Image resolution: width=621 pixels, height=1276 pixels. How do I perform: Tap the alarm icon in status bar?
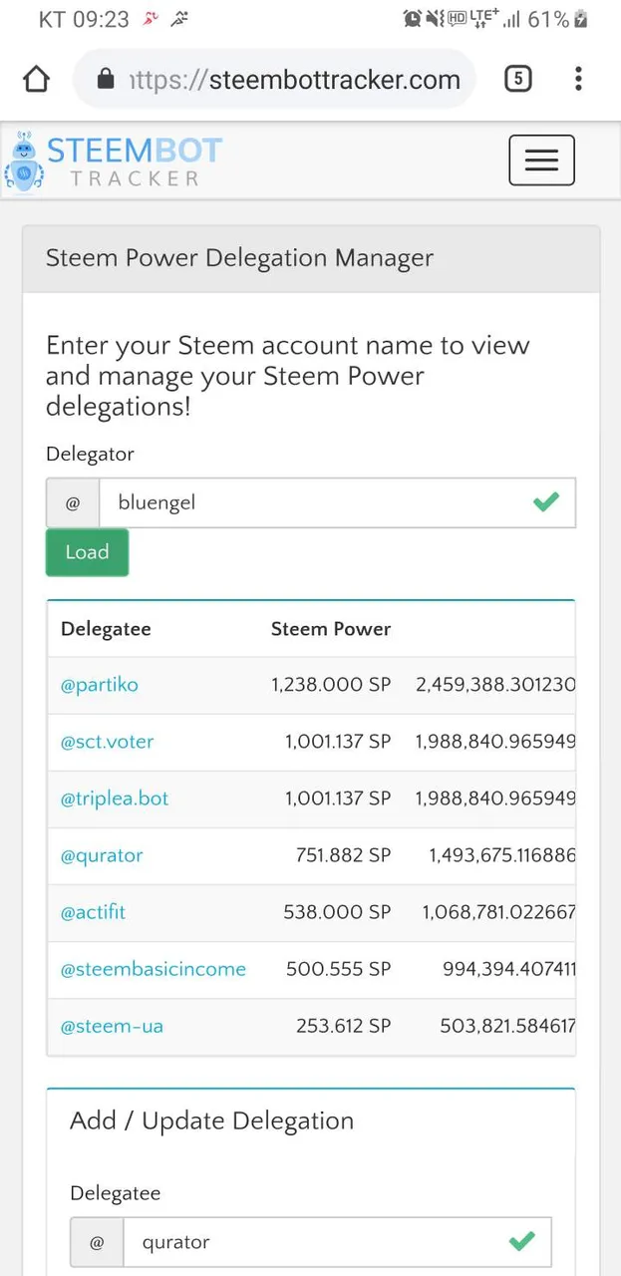tap(412, 19)
